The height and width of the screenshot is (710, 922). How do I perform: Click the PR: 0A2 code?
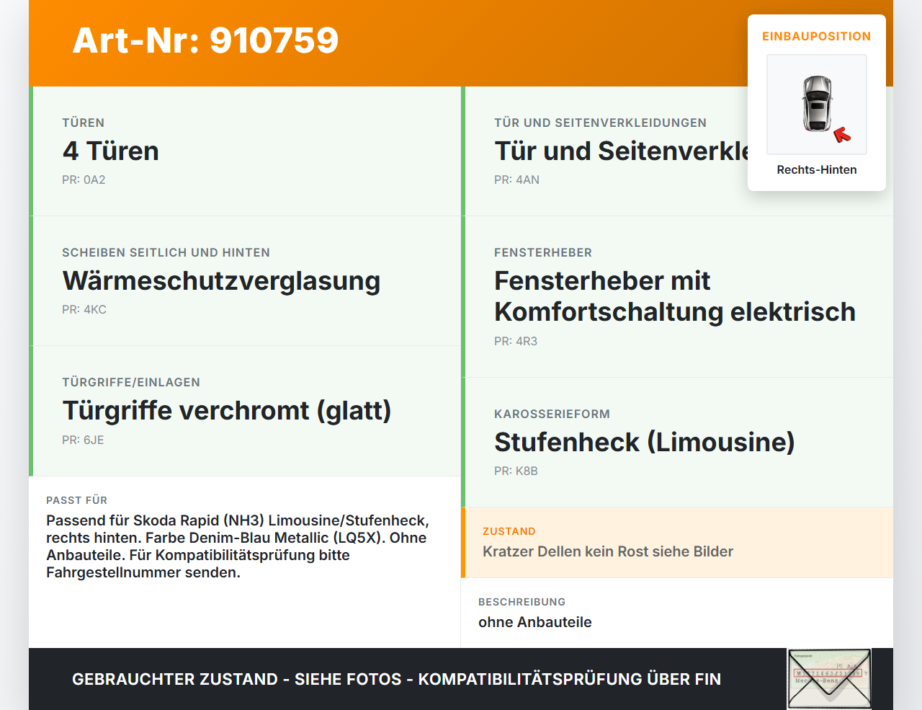click(x=84, y=179)
